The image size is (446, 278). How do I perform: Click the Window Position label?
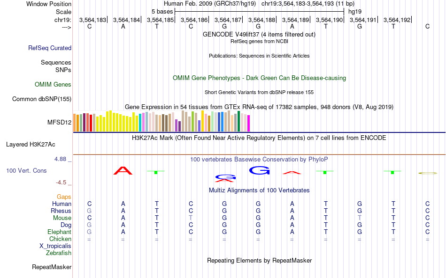(x=49, y=4)
